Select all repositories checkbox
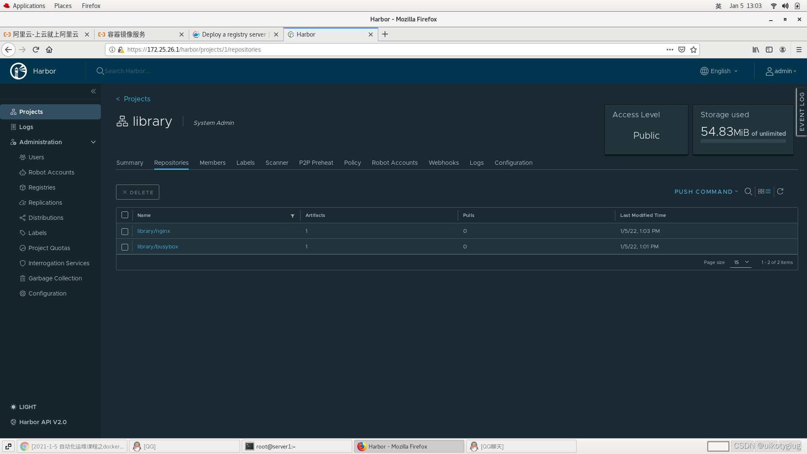Image resolution: width=807 pixels, height=454 pixels. tap(125, 215)
